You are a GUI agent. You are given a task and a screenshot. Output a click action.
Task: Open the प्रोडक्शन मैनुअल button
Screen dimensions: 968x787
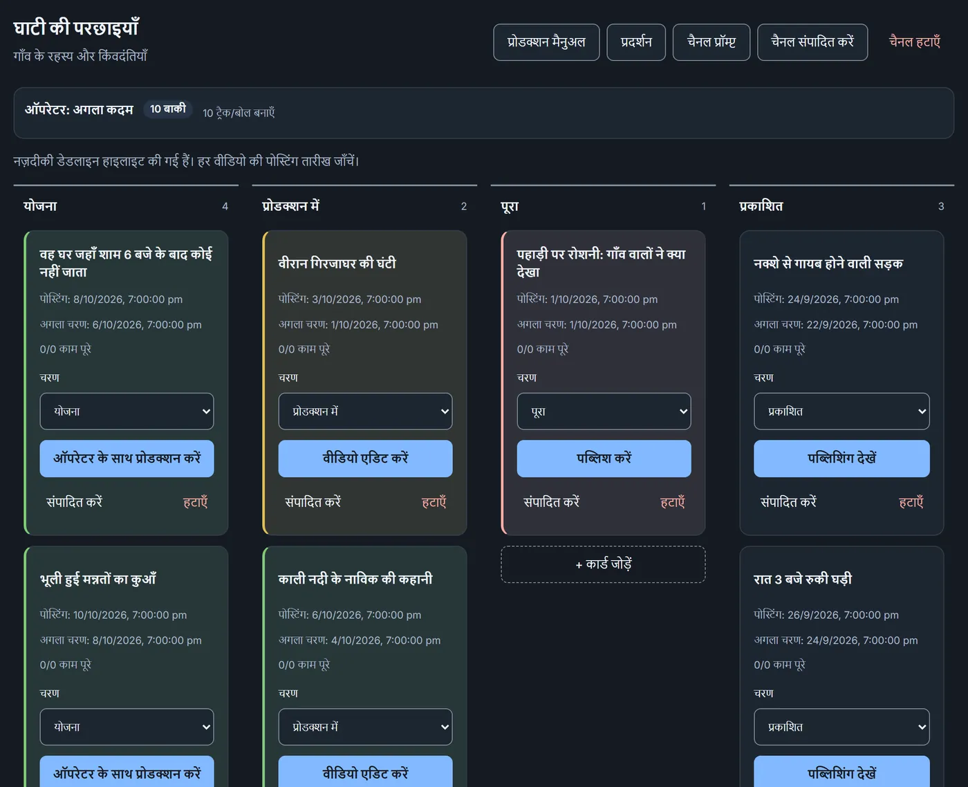[x=546, y=42]
